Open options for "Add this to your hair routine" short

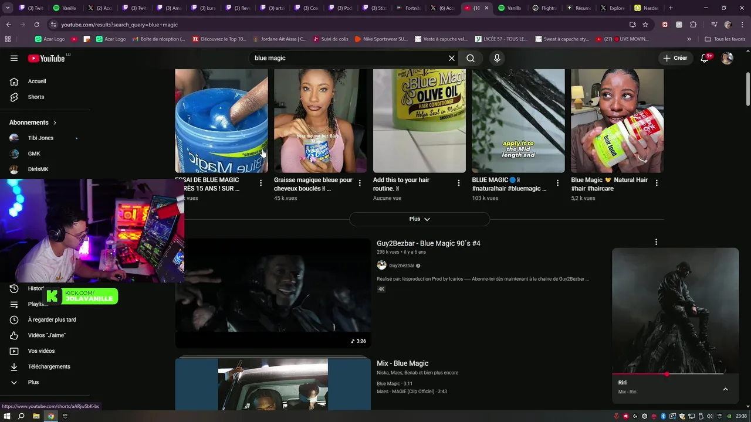459,183
